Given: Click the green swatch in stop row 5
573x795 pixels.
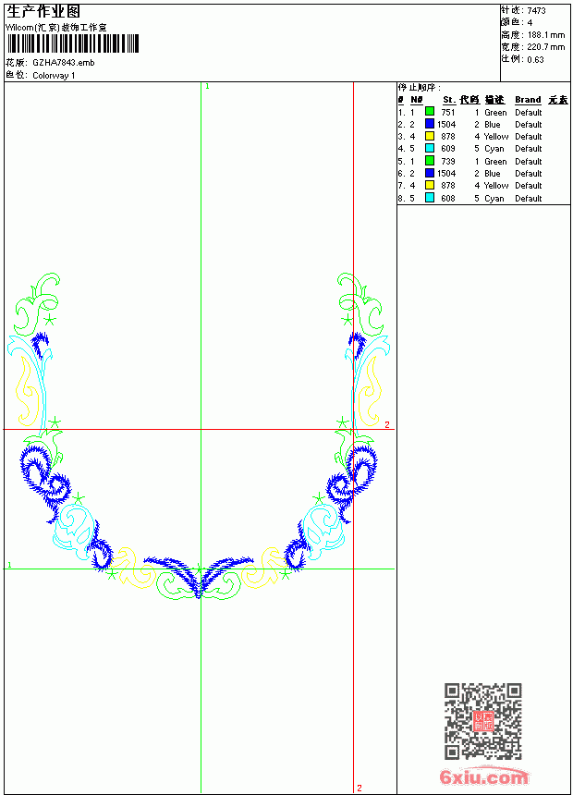Looking at the screenshot, I should 430,161.
